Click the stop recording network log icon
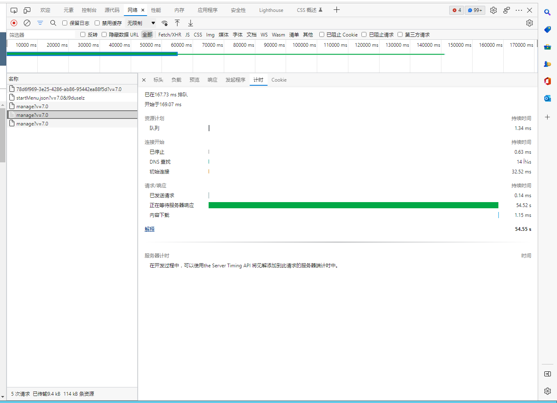Screen dimensions: 557x403 click(x=14, y=23)
